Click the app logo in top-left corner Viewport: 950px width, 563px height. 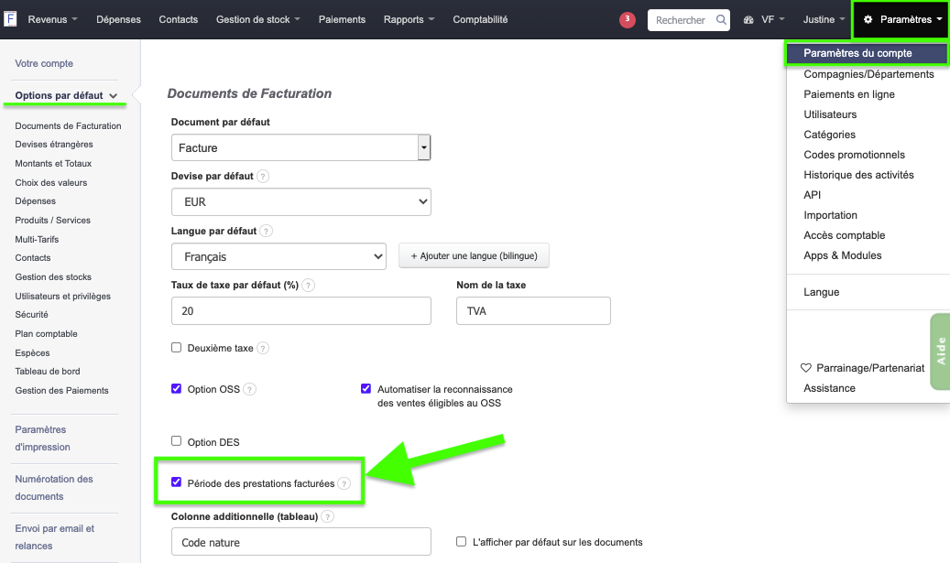tap(10, 19)
